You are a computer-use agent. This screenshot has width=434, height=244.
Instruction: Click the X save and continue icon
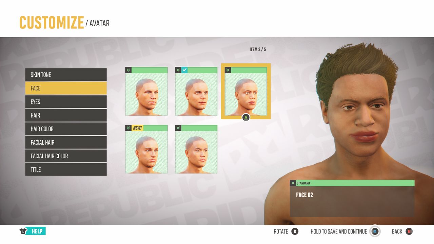tap(375, 231)
